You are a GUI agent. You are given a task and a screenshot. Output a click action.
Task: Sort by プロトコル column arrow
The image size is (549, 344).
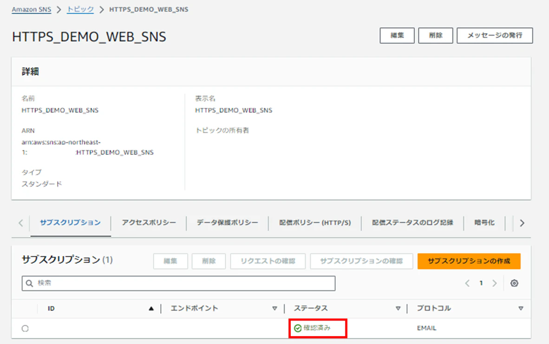pyautogui.click(x=521, y=308)
